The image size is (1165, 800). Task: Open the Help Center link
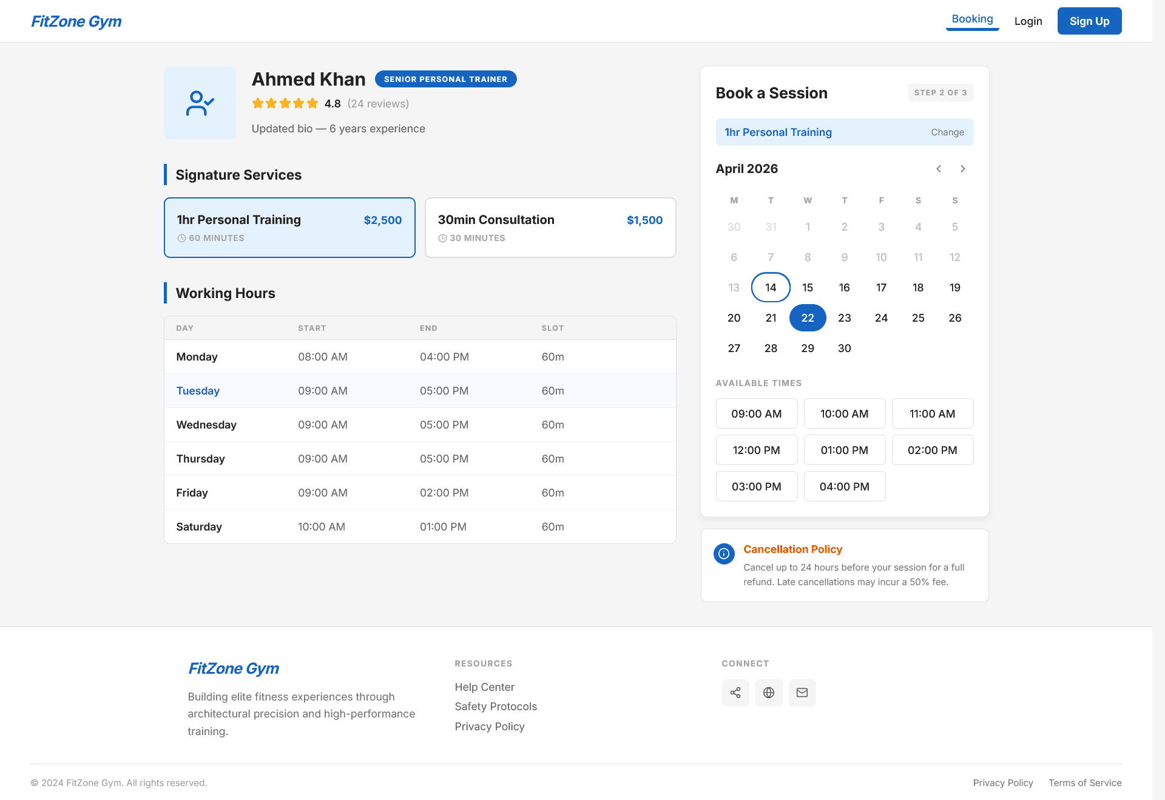pos(484,686)
